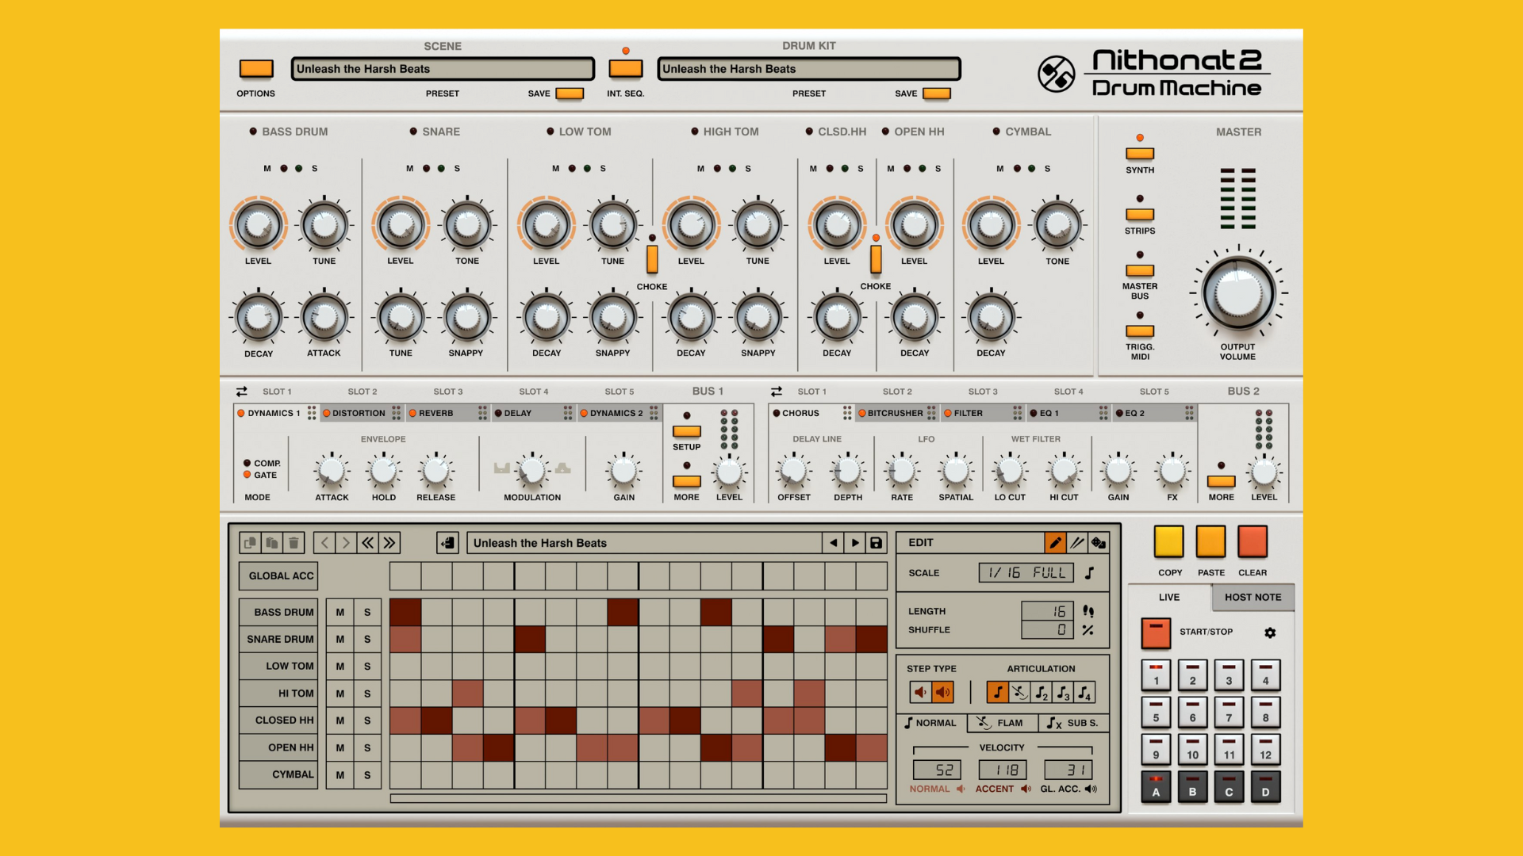Toggle the High Tom choke switch

652,259
